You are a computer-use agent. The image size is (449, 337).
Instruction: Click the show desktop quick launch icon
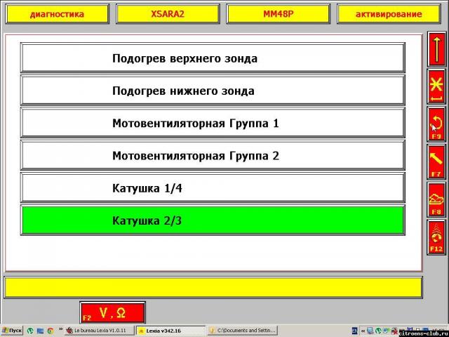coord(41,331)
